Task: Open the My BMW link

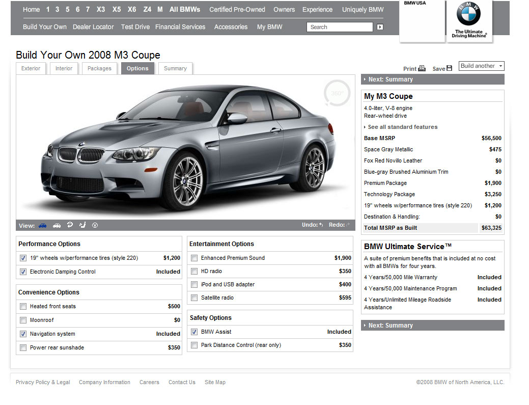Action: pyautogui.click(x=269, y=27)
